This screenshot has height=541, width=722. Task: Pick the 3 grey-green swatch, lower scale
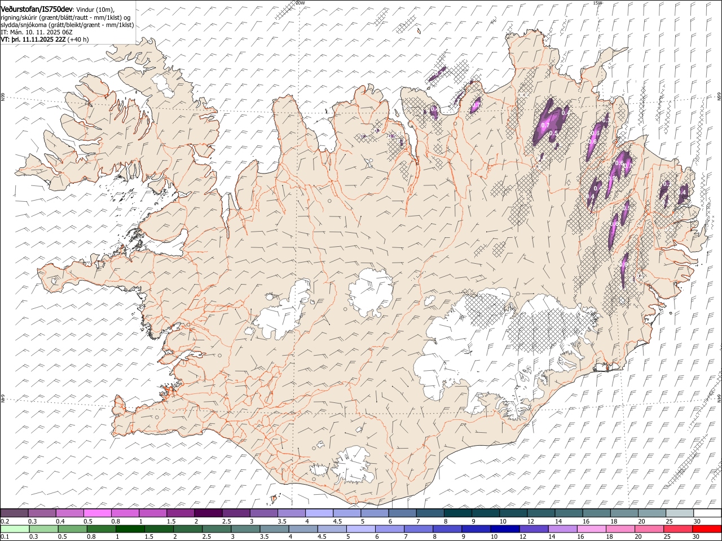246,529
